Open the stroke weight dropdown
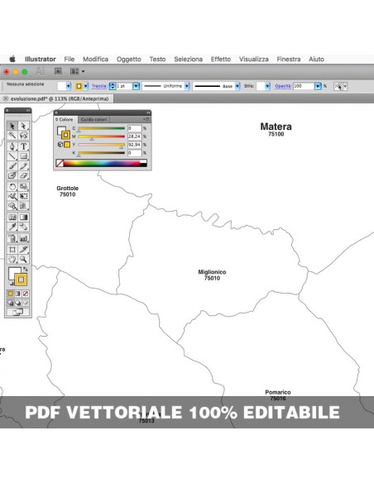The height and width of the screenshot is (483, 374). (x=136, y=86)
